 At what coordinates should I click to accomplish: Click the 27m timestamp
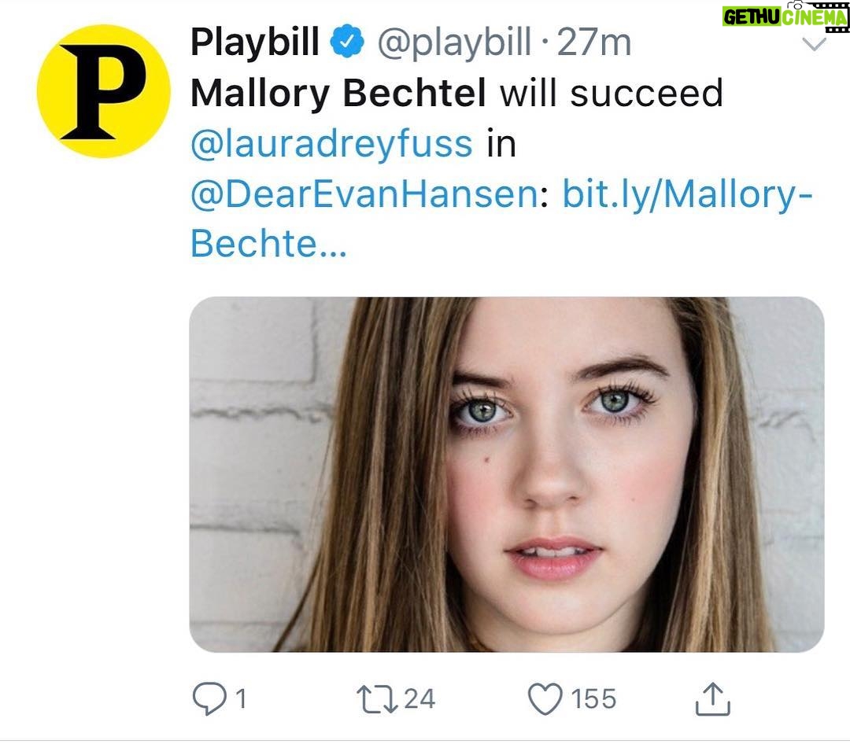pyautogui.click(x=595, y=44)
